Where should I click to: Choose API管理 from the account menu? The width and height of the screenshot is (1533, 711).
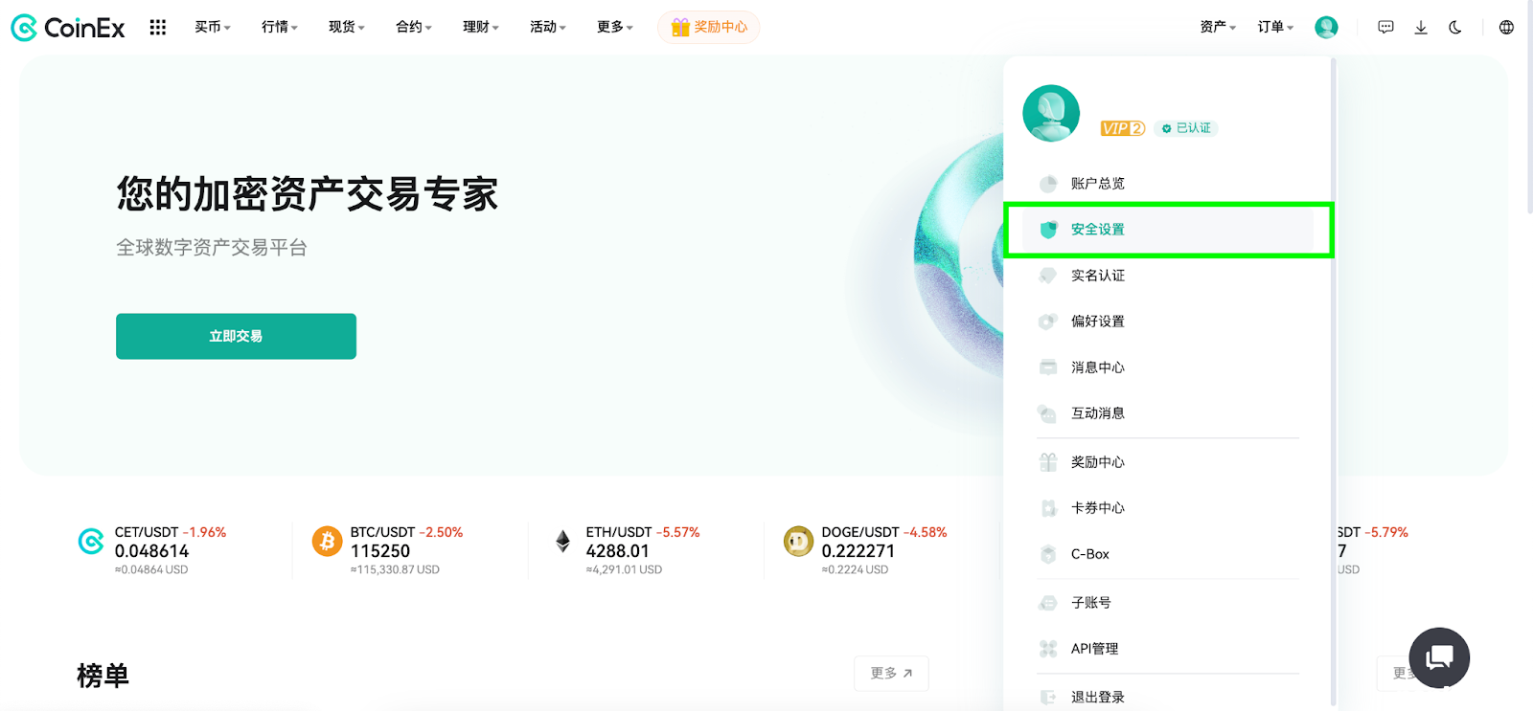(1094, 649)
